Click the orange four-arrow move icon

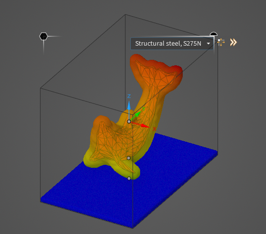point(221,42)
